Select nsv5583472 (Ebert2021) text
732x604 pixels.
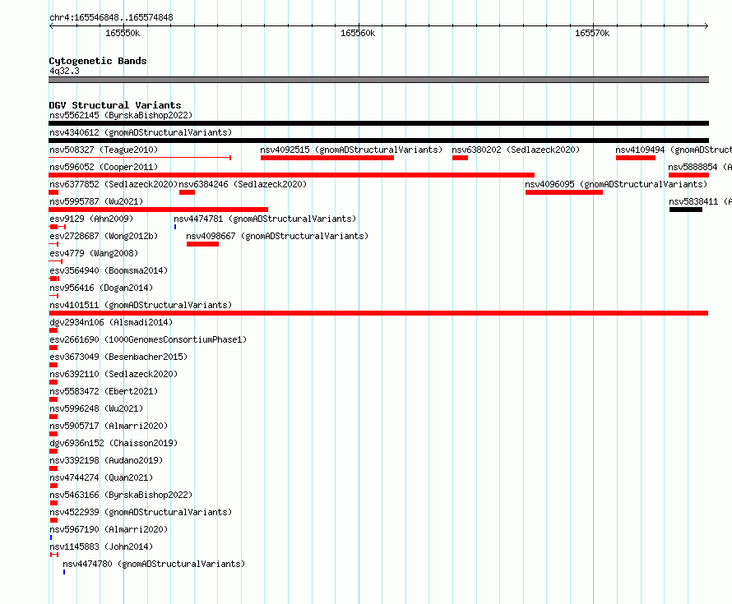click(x=104, y=391)
